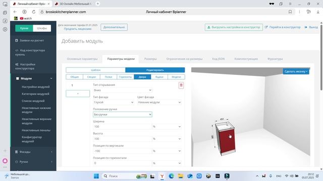
Task: Click the Продлить лицензию link
Action: point(78,29)
